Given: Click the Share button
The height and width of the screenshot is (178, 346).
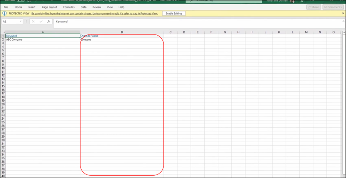Looking at the screenshot, I should tap(313, 7).
